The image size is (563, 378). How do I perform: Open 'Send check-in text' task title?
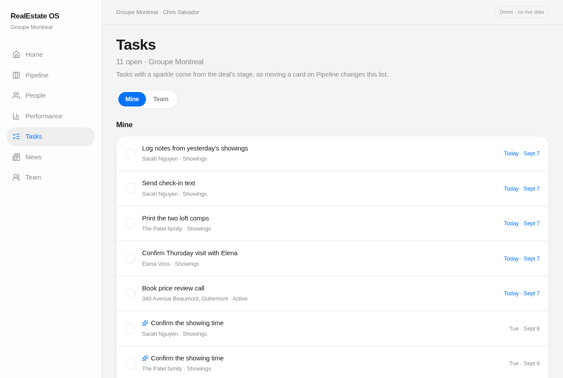(x=168, y=183)
